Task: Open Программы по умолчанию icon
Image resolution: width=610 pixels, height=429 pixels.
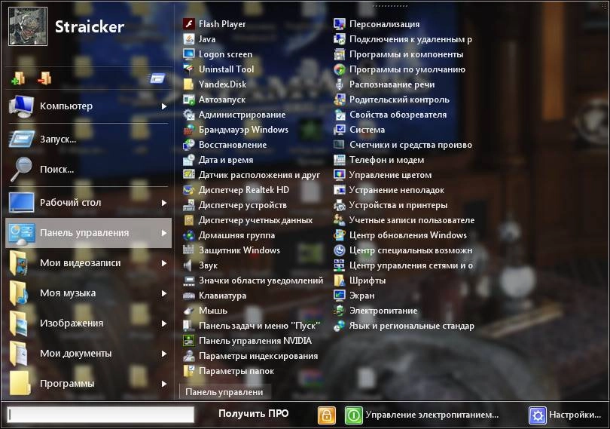Action: [x=339, y=69]
